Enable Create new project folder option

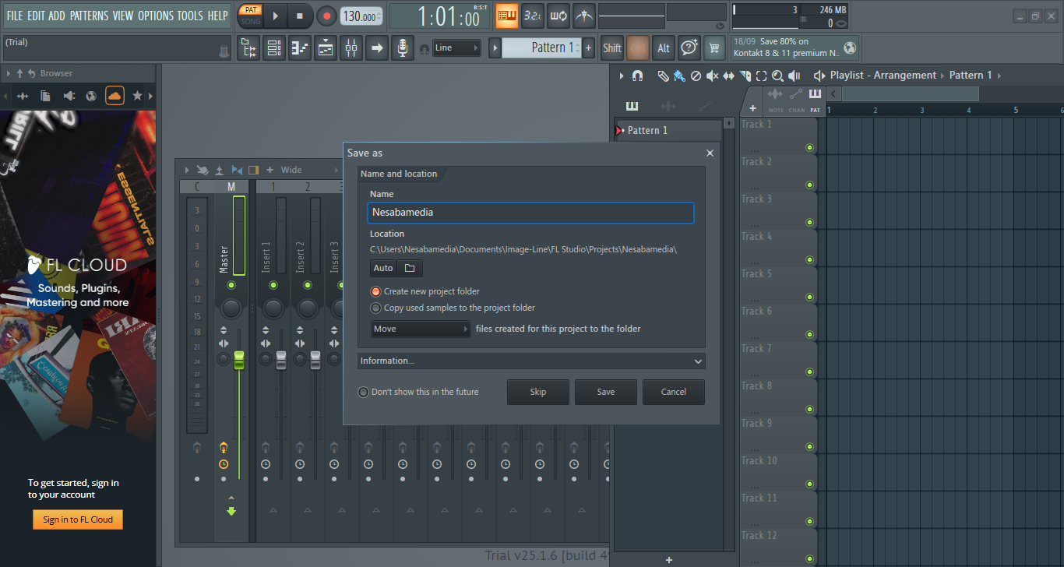point(376,291)
